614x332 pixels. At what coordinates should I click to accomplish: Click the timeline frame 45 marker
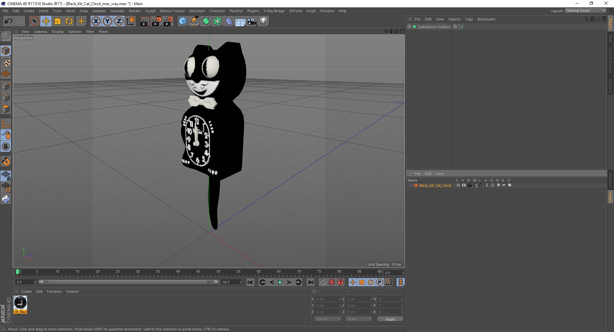pos(198,272)
